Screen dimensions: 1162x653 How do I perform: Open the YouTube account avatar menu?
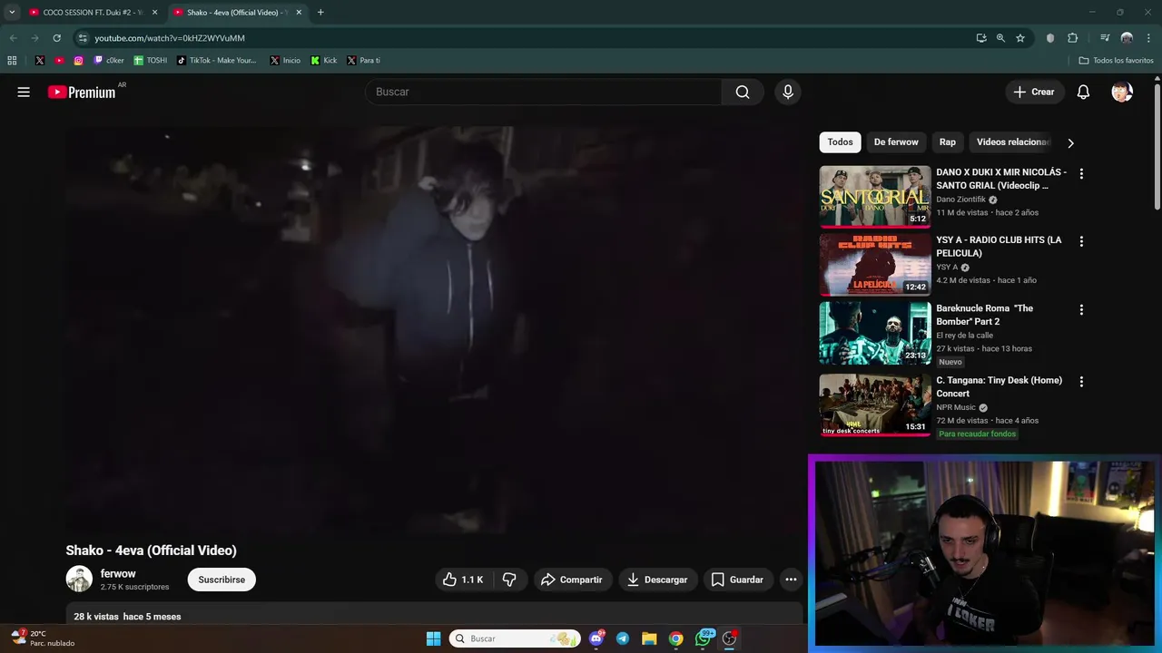[x=1122, y=92]
